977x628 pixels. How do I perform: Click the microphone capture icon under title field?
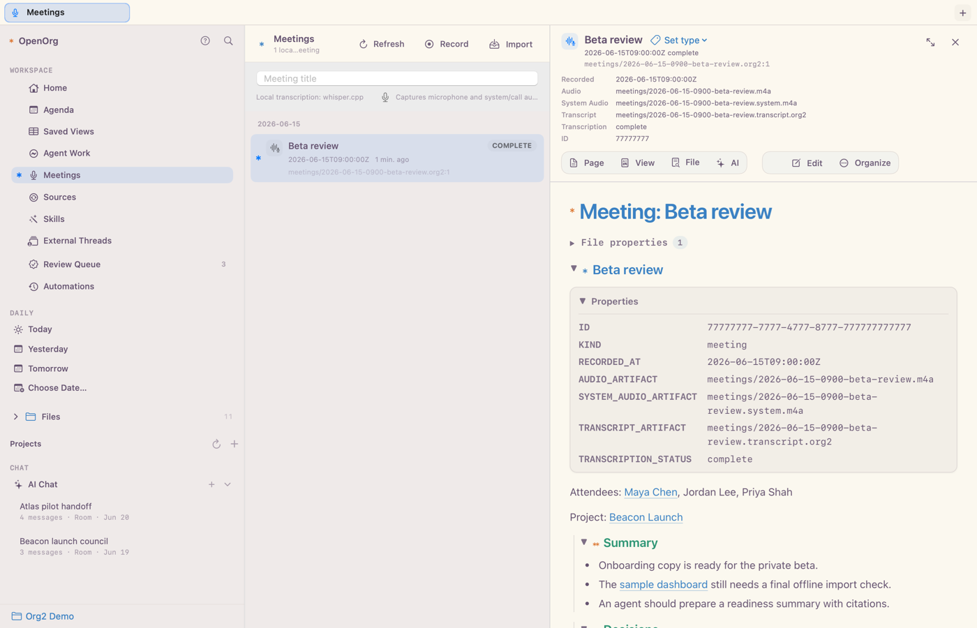click(x=385, y=97)
